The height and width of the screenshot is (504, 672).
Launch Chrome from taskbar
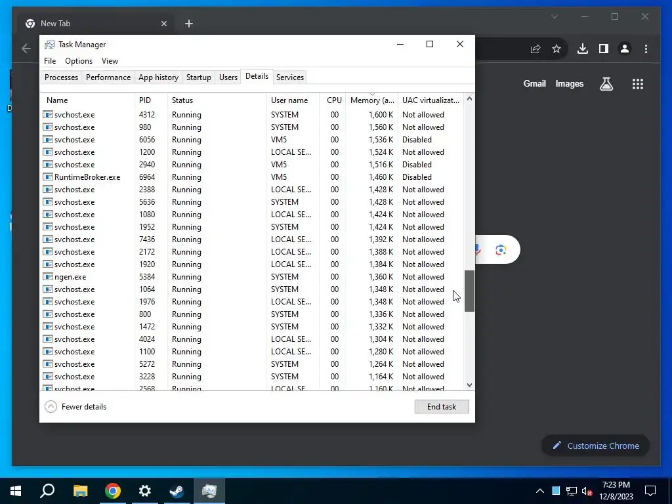click(x=113, y=491)
